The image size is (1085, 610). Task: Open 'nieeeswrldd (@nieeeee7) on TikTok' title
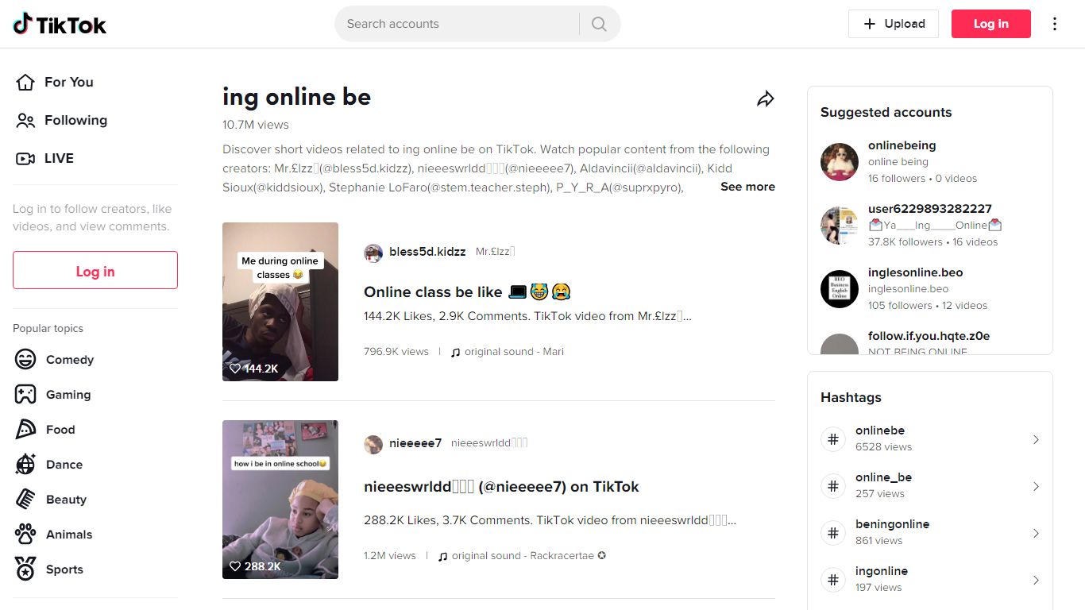point(501,487)
